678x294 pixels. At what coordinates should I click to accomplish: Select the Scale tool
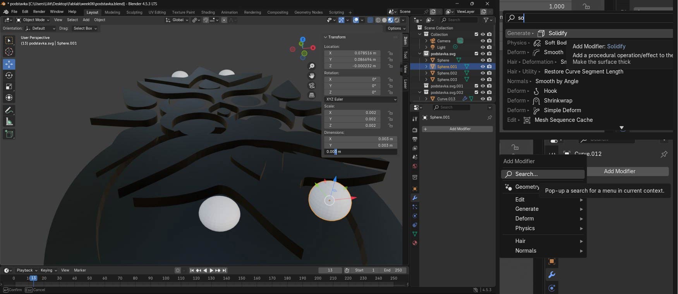point(9,87)
